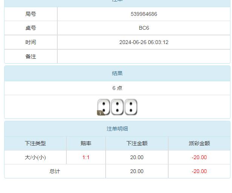The width and height of the screenshot is (232, 193).
Task: Click the 总计 total row label
Action: 55,171
